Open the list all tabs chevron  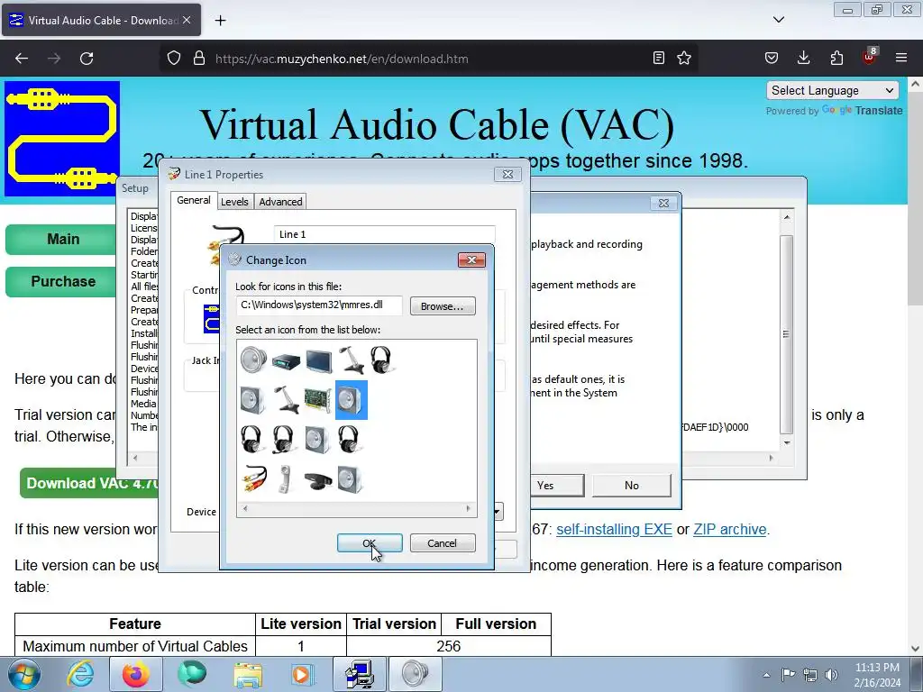point(778,20)
